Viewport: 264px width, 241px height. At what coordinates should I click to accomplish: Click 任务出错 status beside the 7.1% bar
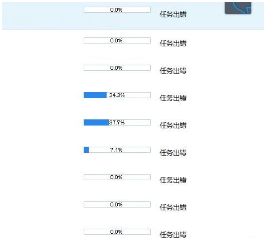pyautogui.click(x=173, y=152)
